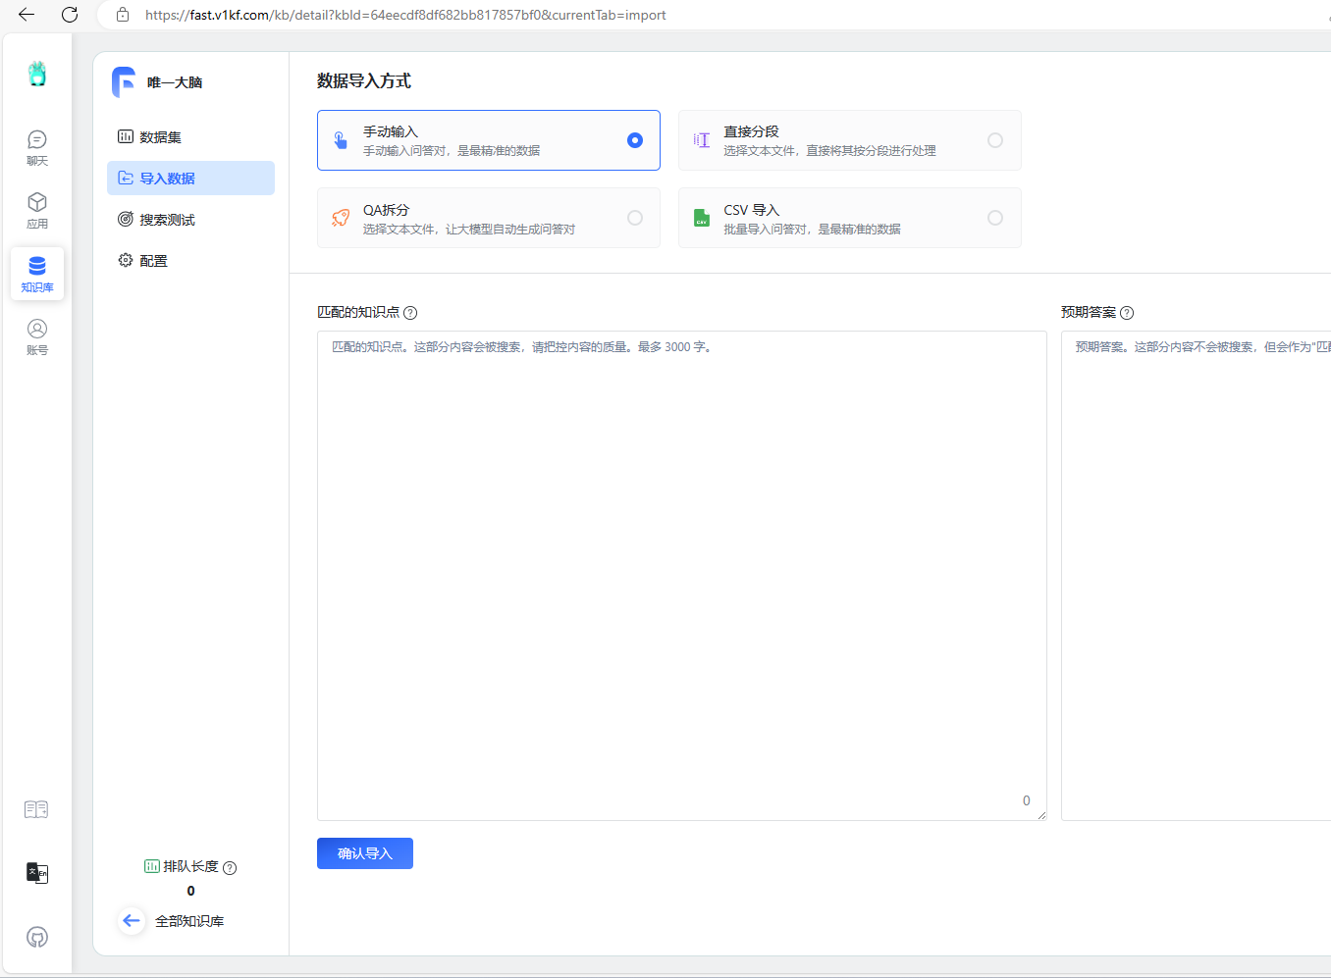Click the browser address bar URL
Screen dimensions: 1331x978
coord(405,15)
